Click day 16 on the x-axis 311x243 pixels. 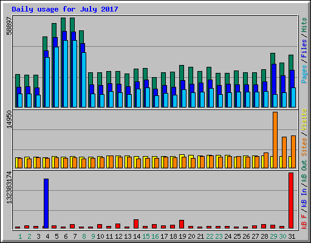(155, 236)
